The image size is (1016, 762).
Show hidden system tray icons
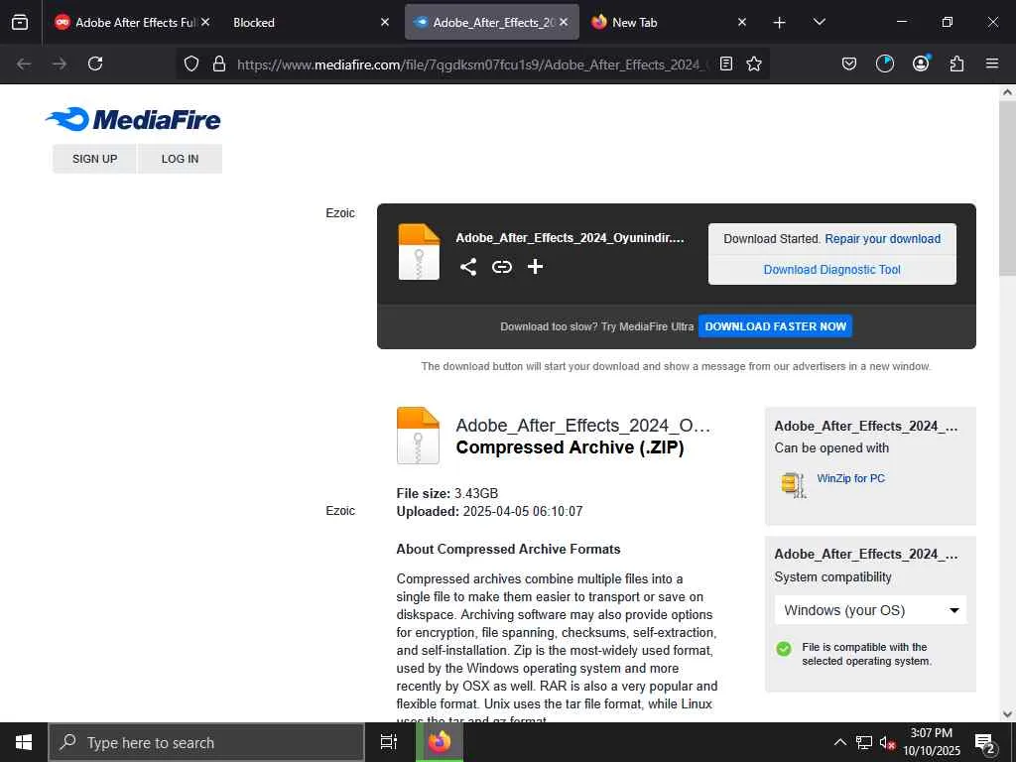click(x=839, y=742)
